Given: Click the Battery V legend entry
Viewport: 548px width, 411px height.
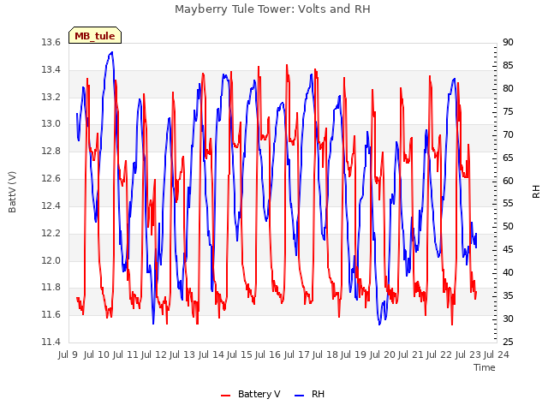Looking at the screenshot, I should click(x=251, y=394).
